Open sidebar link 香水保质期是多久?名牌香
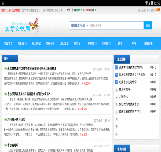This screenshot has height=152, width=161. tap(132, 75)
